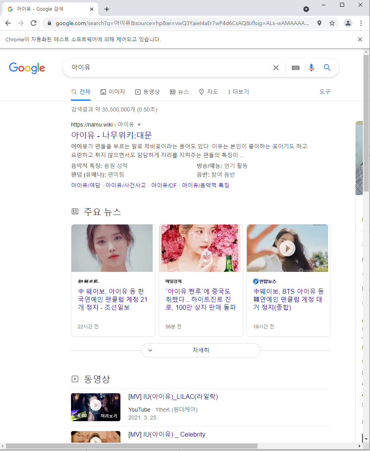Submit search with magnifier icon
This screenshot has height=451, width=370.
pyautogui.click(x=327, y=68)
